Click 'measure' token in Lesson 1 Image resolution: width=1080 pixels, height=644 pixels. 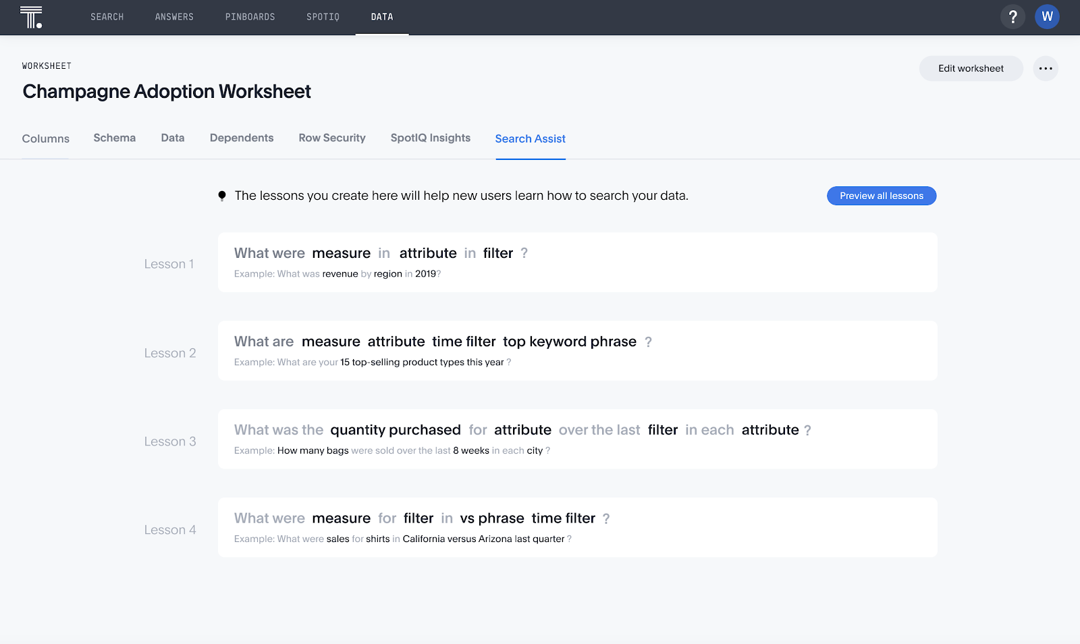click(x=342, y=253)
